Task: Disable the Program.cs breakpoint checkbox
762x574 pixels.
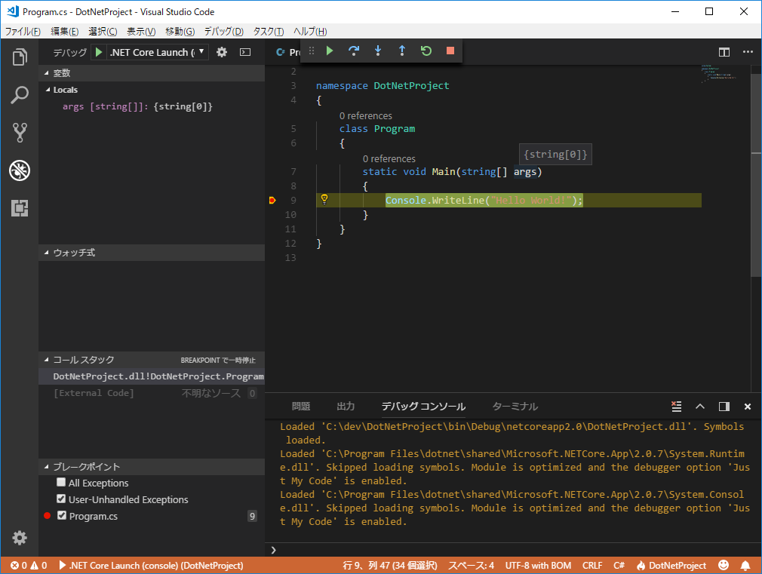Action: pos(60,516)
